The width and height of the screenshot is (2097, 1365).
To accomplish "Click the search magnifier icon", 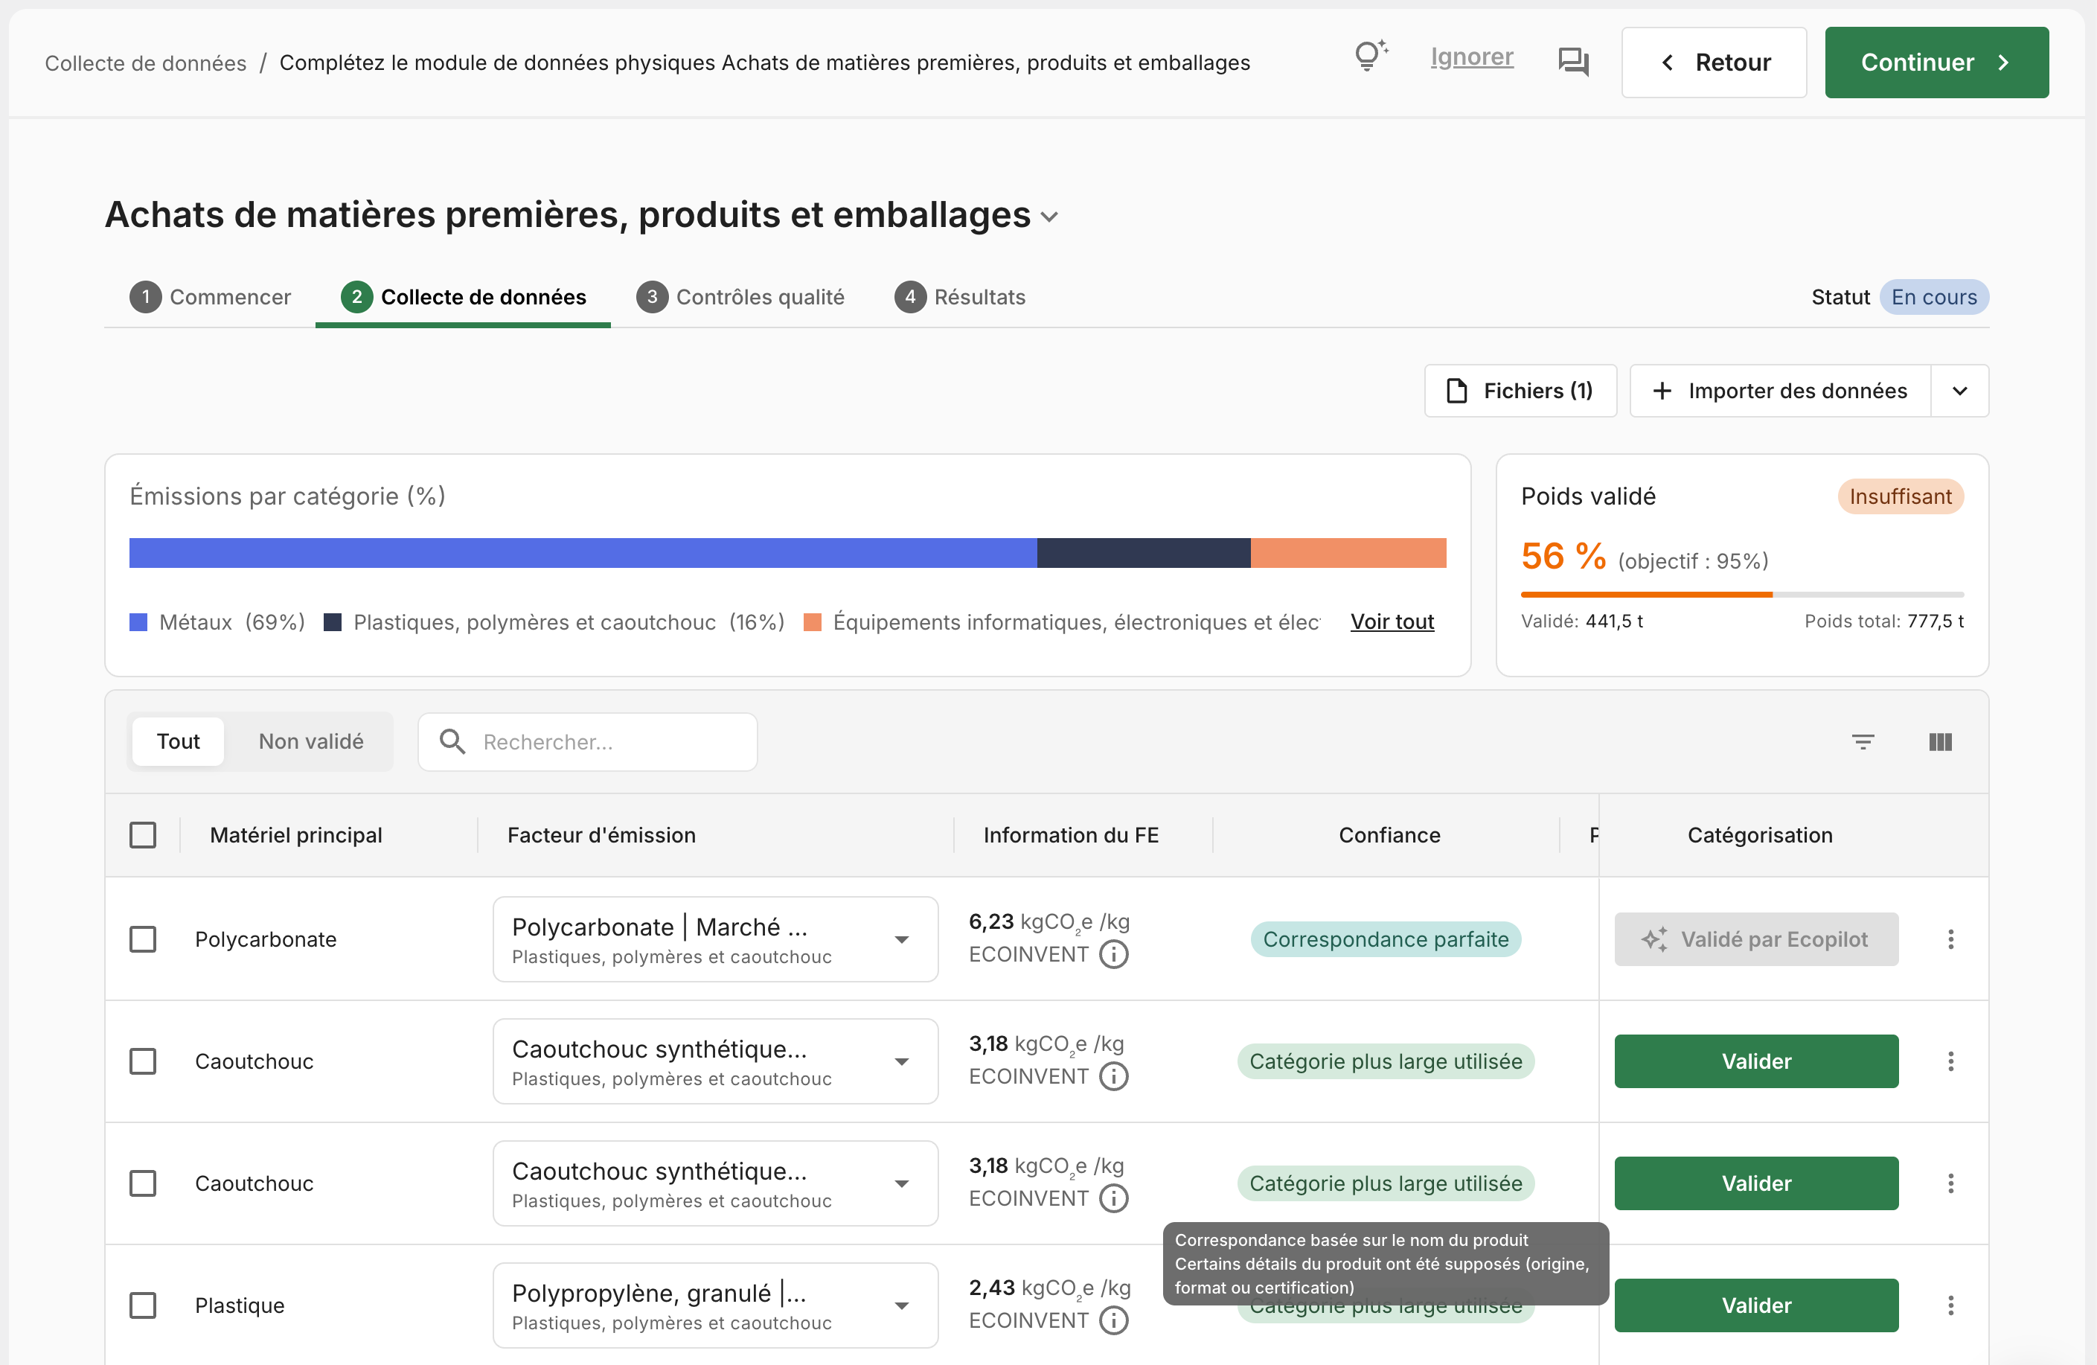I will 452,742.
